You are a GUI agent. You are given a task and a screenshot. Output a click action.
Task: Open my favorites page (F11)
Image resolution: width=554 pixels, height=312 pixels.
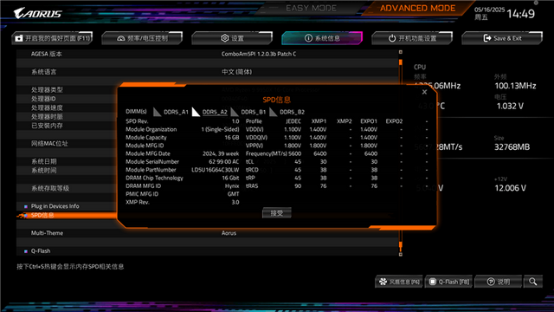(52, 38)
